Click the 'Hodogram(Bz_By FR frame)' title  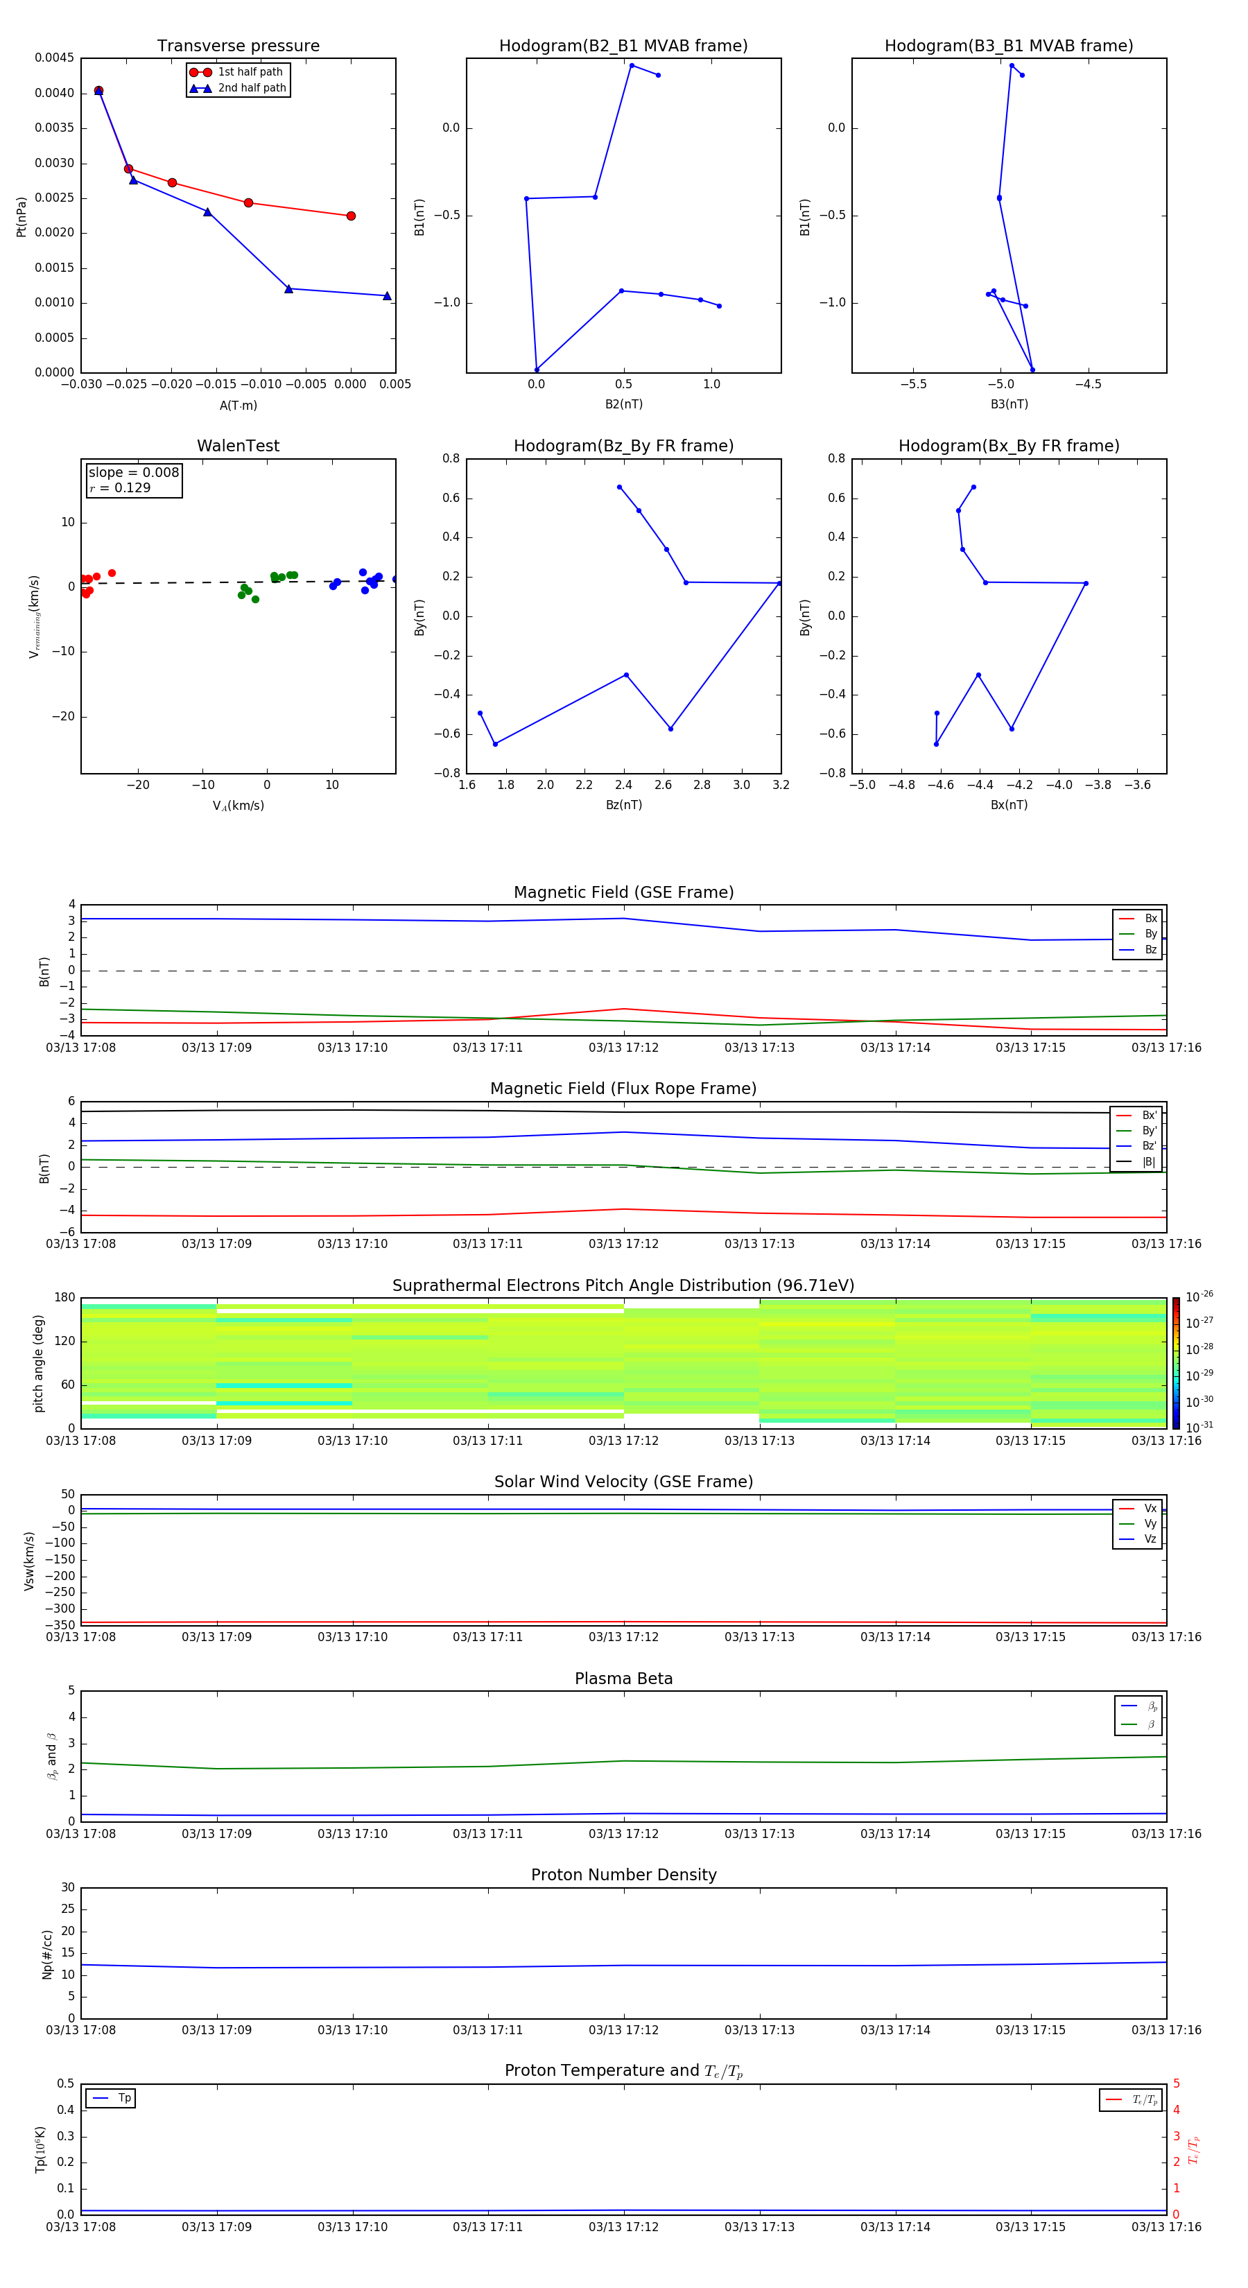(x=623, y=446)
